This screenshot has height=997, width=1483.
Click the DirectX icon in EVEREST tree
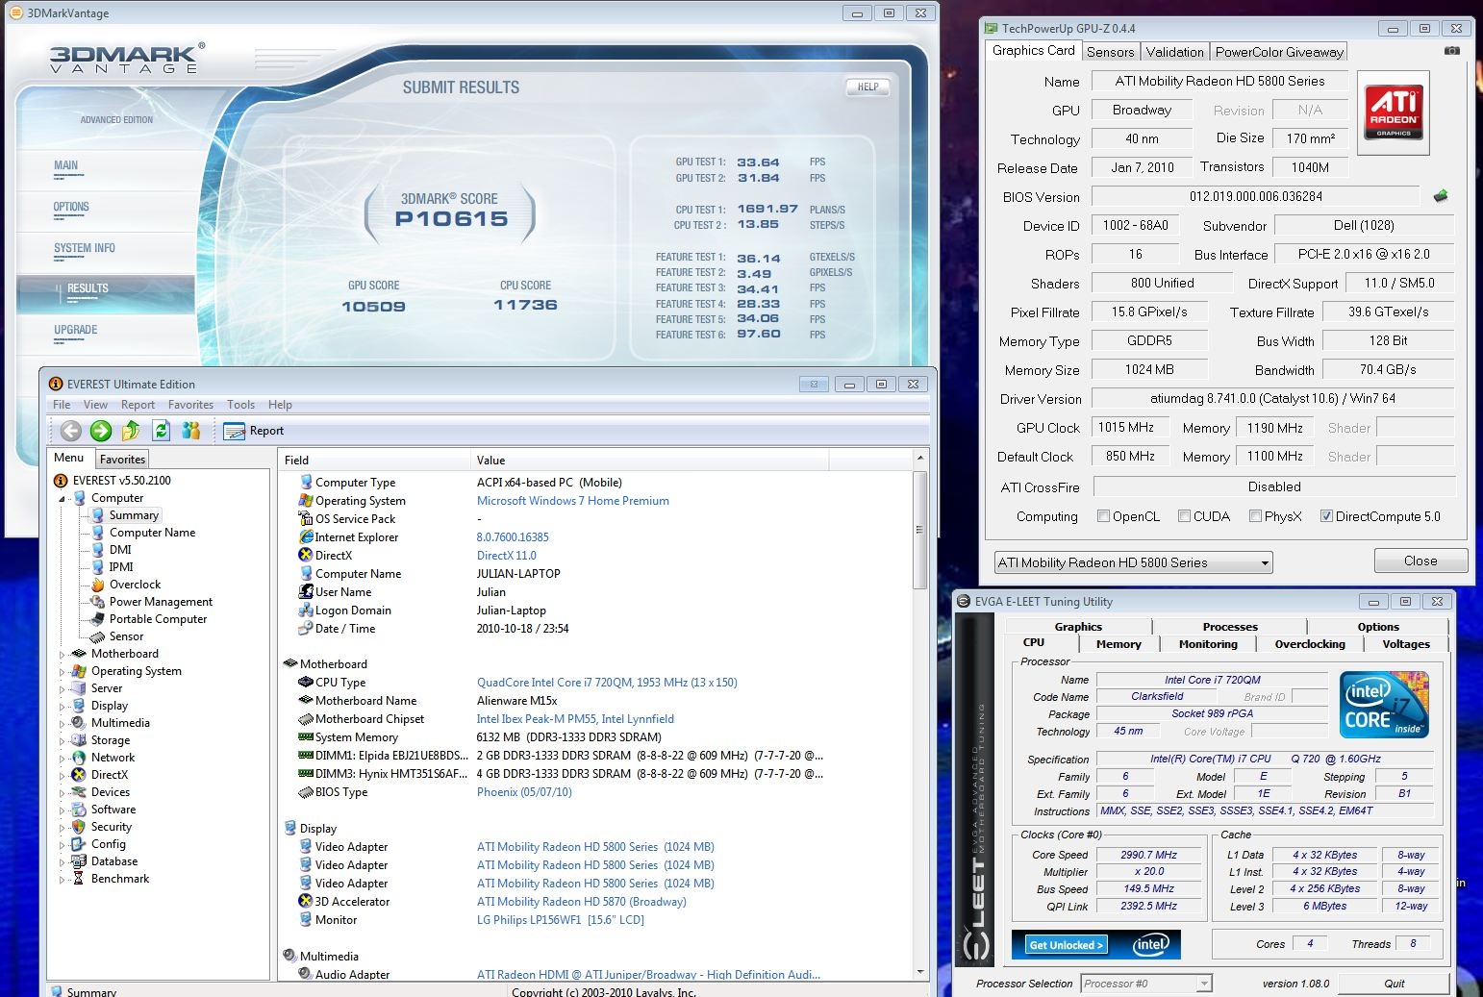coord(79,775)
